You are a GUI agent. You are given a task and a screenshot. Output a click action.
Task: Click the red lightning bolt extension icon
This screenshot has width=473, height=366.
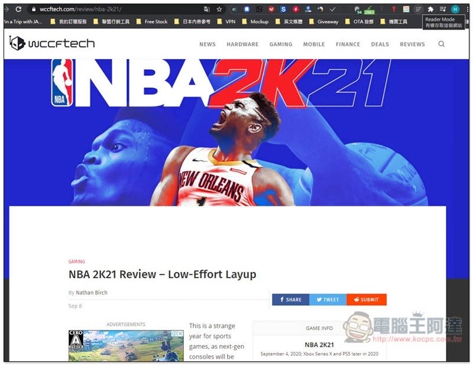coord(296,9)
